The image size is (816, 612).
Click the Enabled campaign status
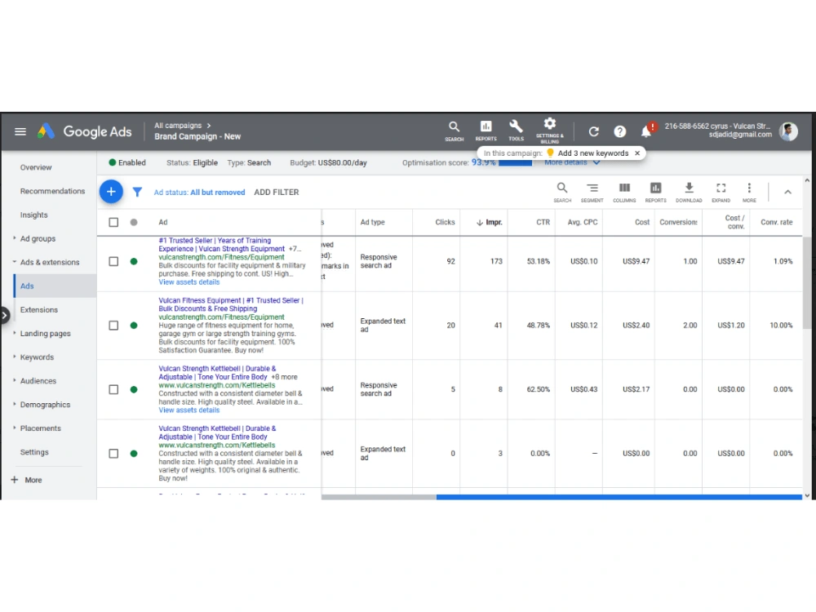[127, 163]
